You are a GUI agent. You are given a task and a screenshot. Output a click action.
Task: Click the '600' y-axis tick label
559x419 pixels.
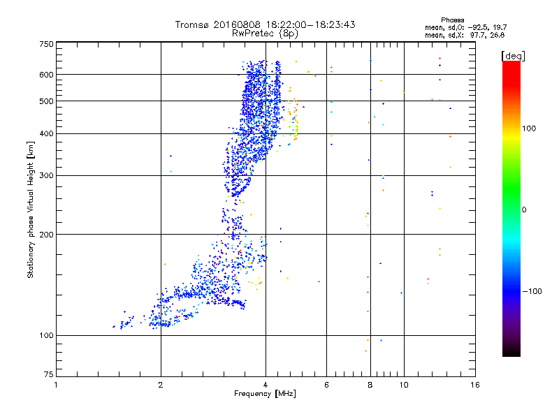pyautogui.click(x=46, y=75)
